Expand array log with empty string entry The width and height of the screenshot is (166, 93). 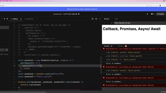click(107, 60)
